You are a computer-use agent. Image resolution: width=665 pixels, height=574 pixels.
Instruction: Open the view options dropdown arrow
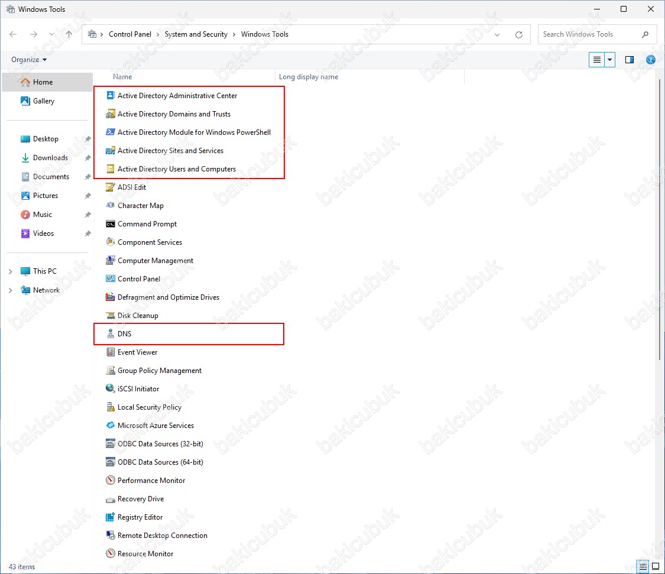click(609, 60)
